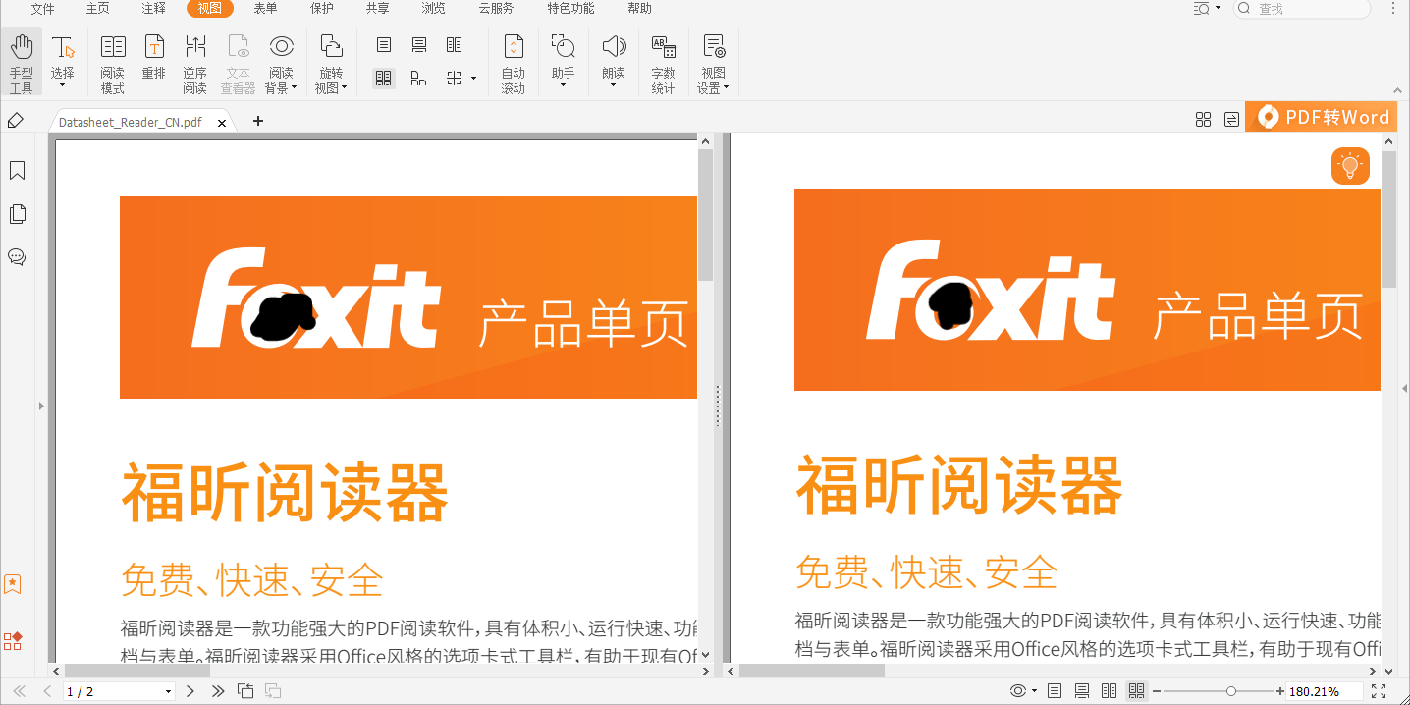Open the 保护 (Protect) ribbon tab

pos(321,9)
